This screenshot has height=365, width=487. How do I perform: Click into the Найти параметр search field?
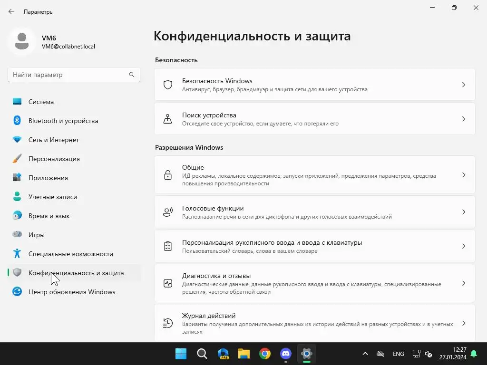point(74,75)
